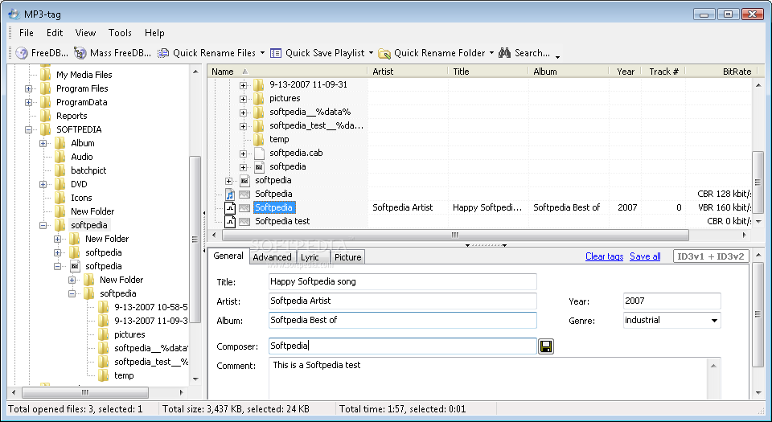Viewport: 772px width, 422px height.
Task: Sort by the Year column header
Action: (x=626, y=72)
